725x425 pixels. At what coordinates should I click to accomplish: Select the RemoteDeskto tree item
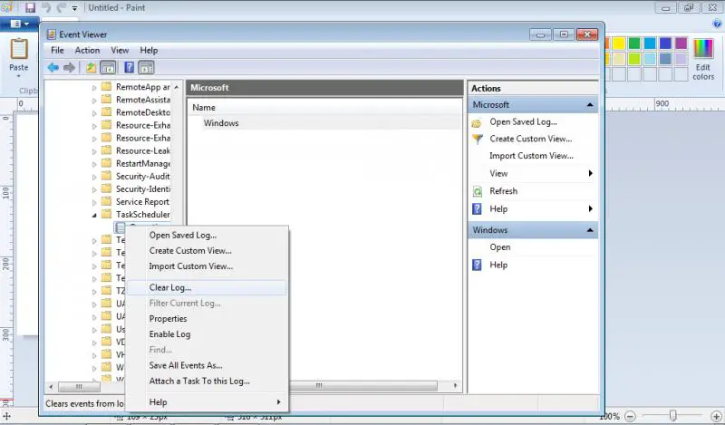click(x=142, y=112)
